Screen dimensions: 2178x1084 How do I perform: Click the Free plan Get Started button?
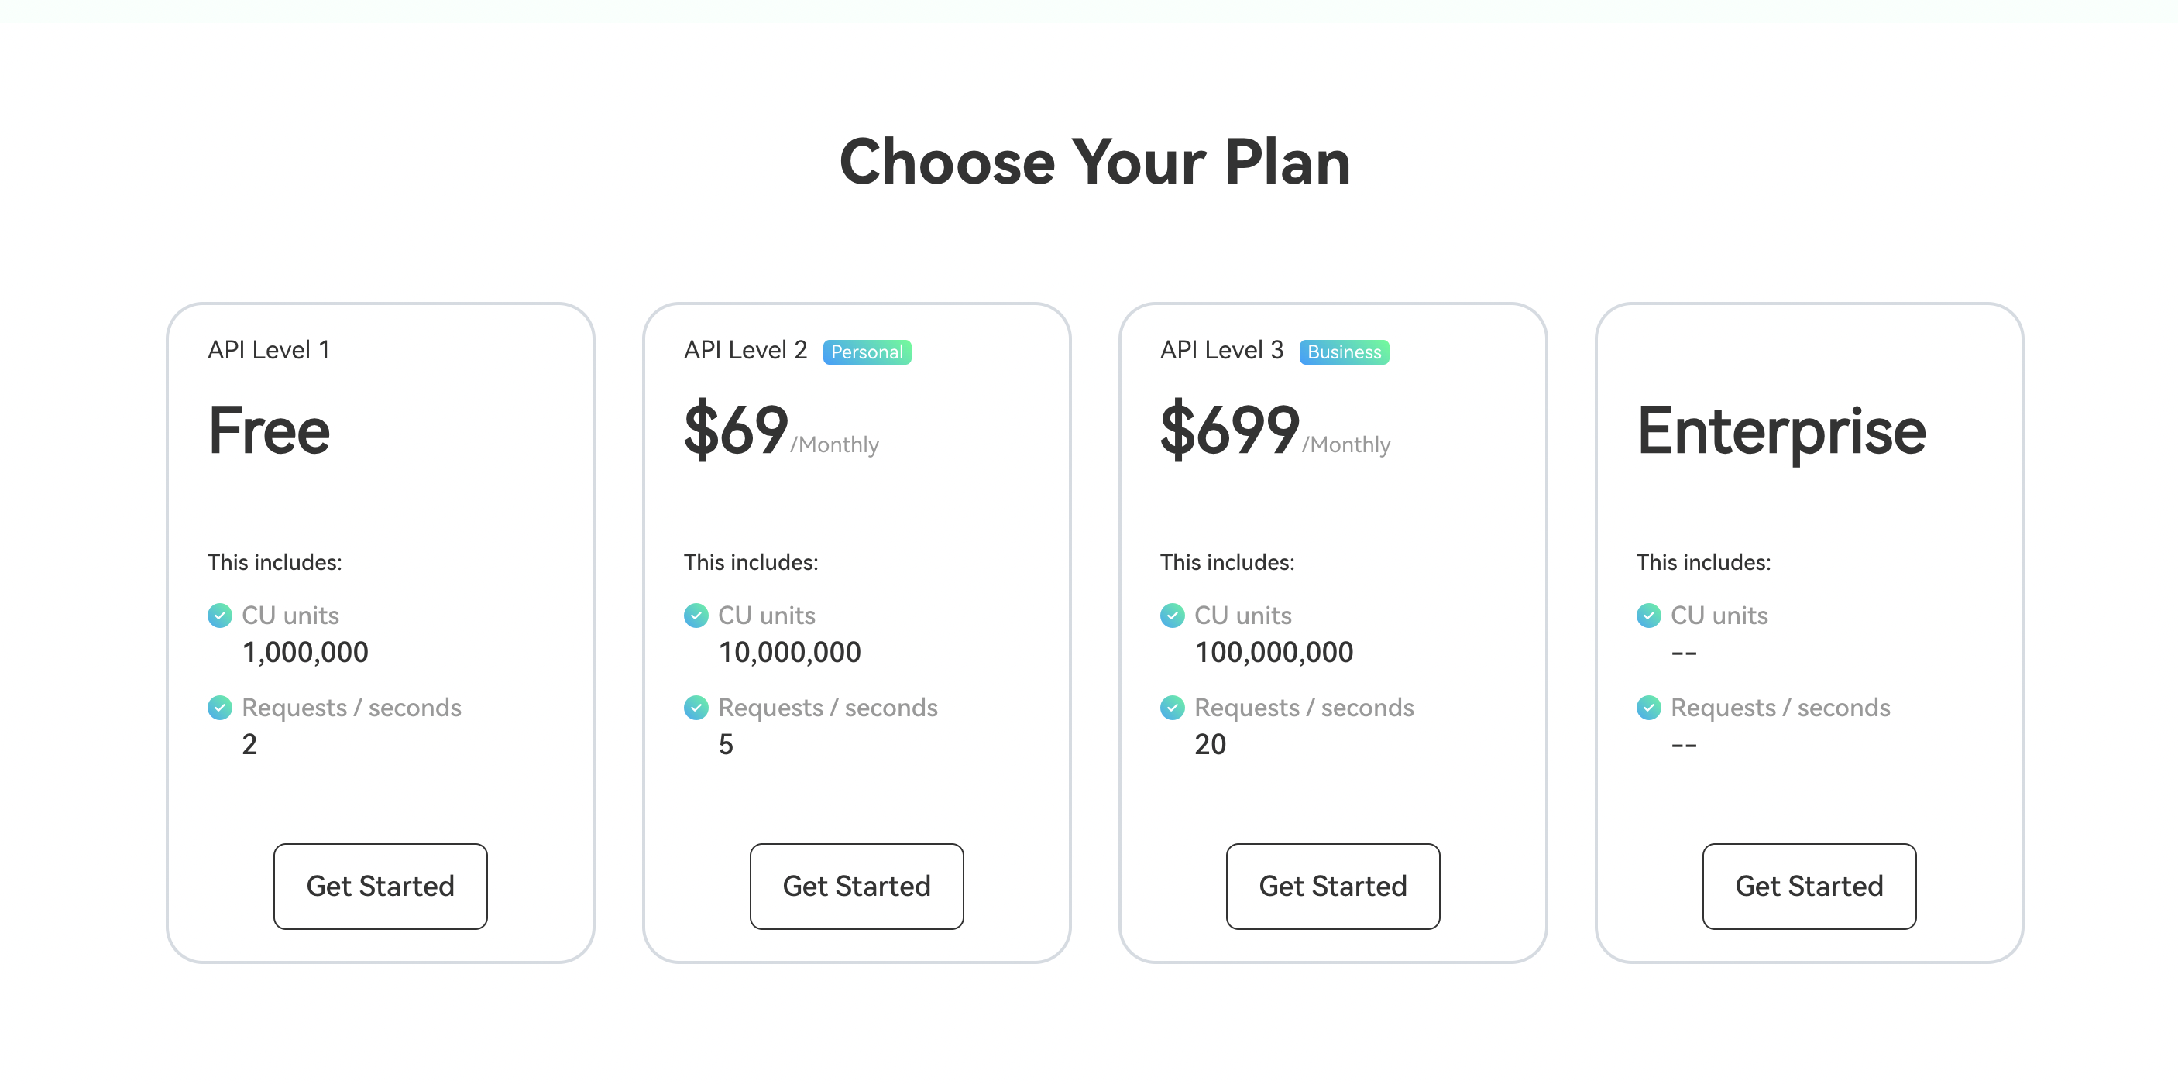click(380, 886)
